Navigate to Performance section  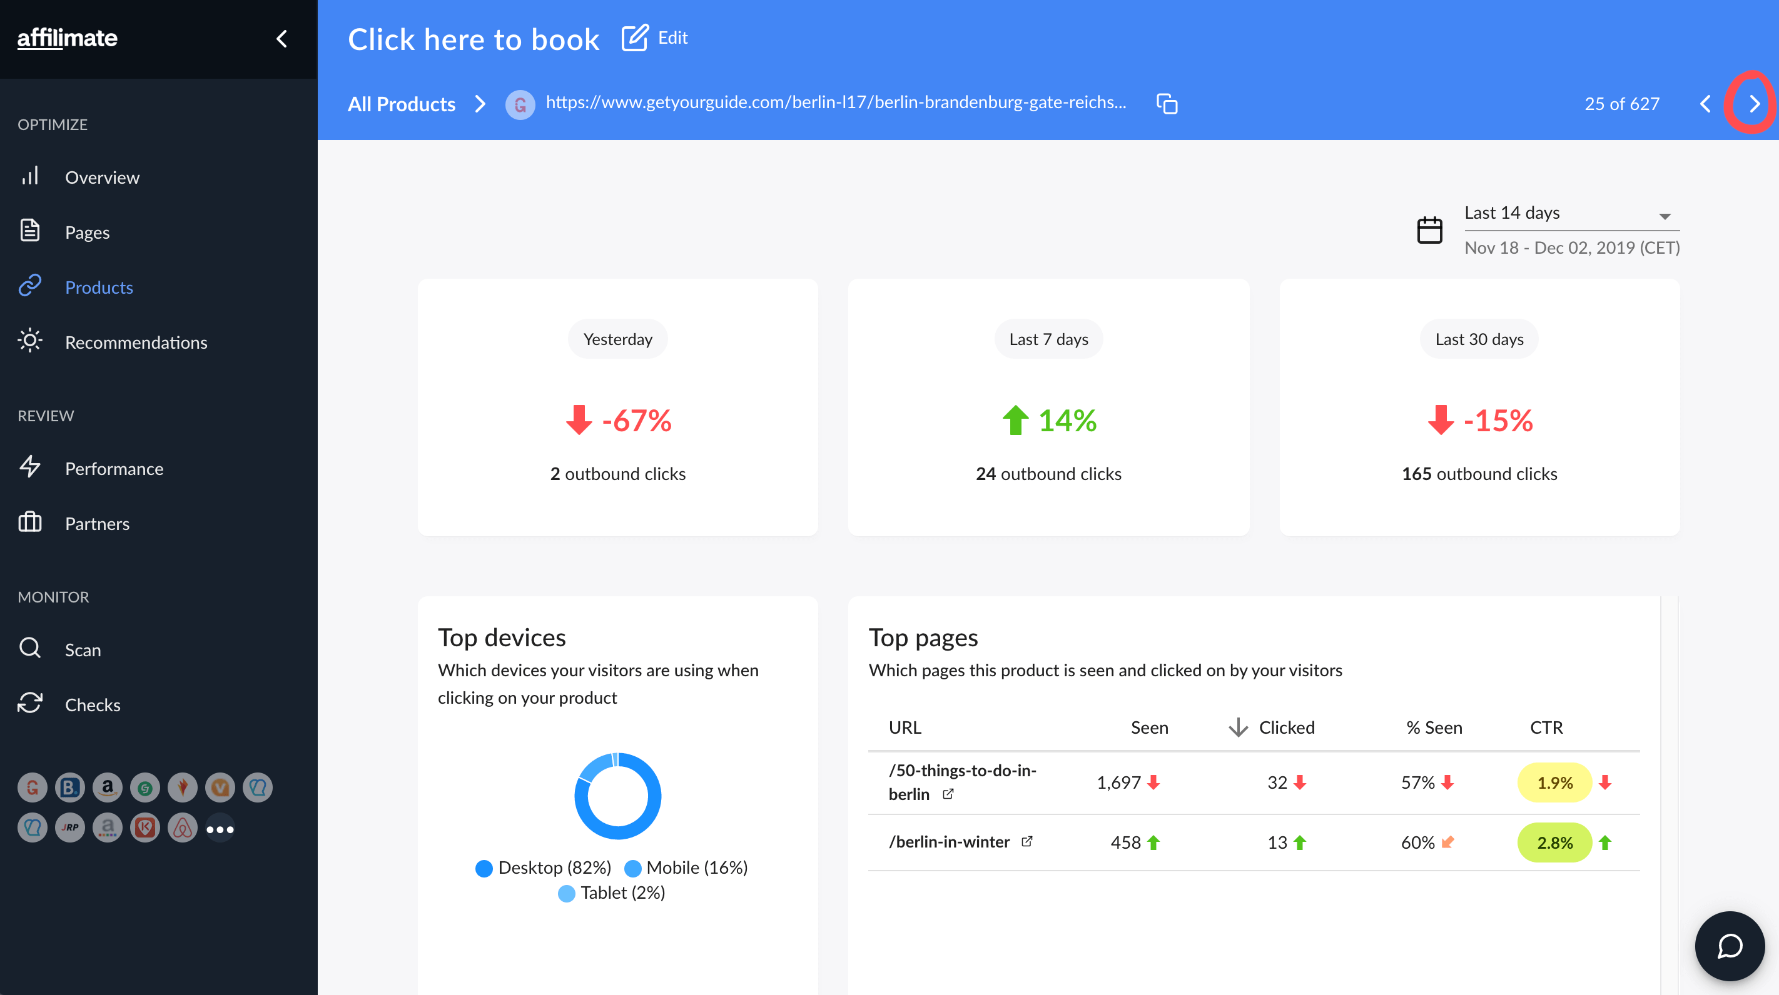[114, 469]
